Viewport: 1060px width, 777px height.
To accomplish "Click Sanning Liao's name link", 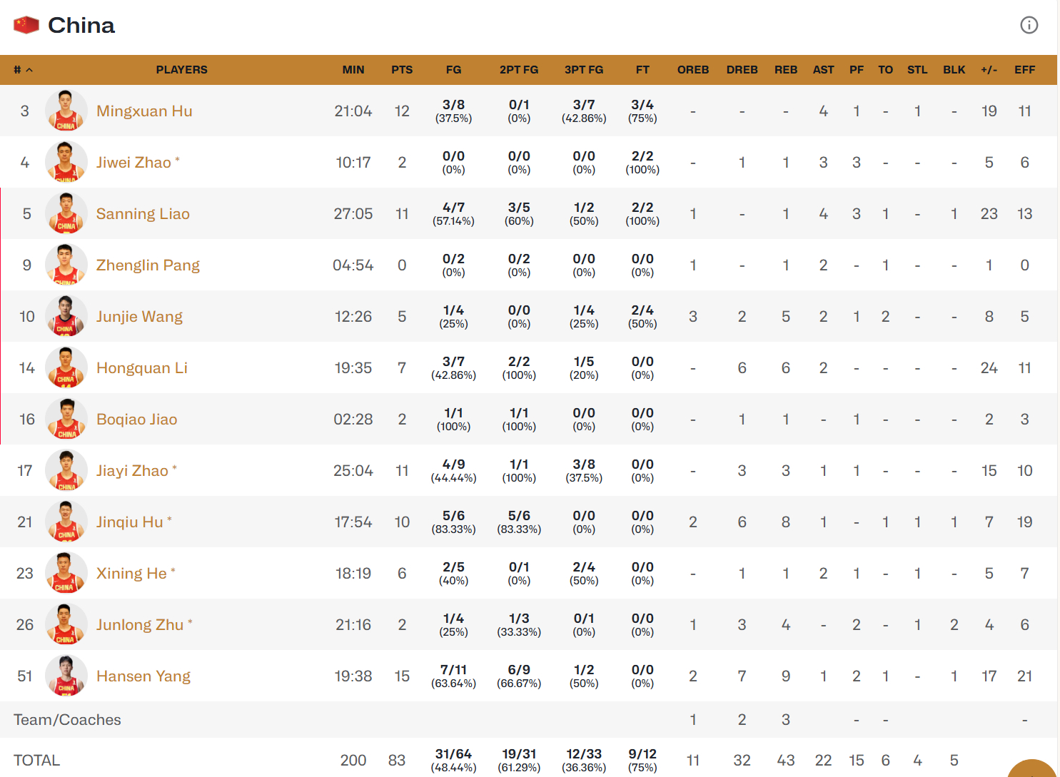I will point(143,214).
